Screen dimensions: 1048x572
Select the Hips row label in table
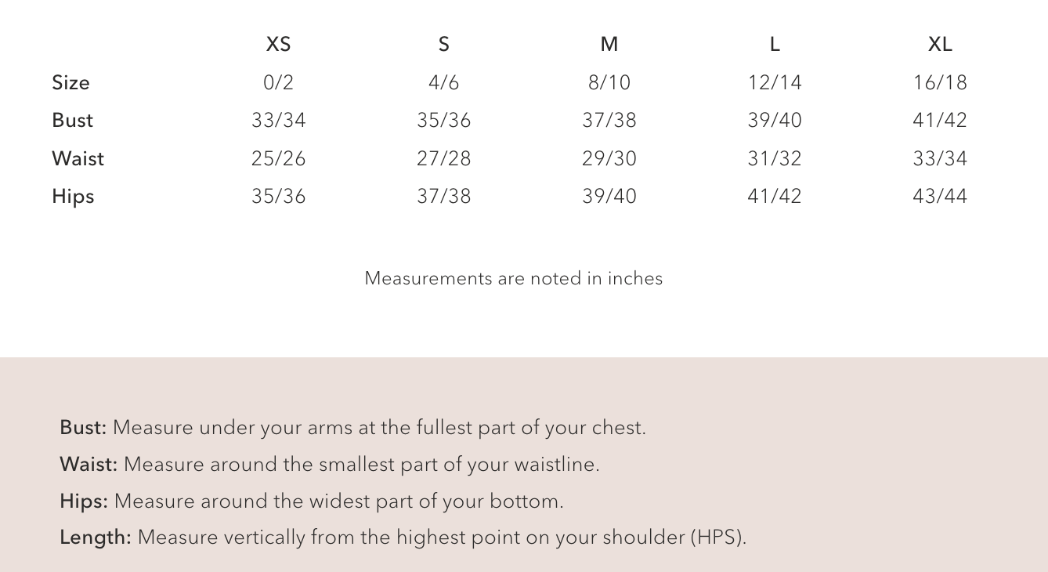[x=73, y=196]
